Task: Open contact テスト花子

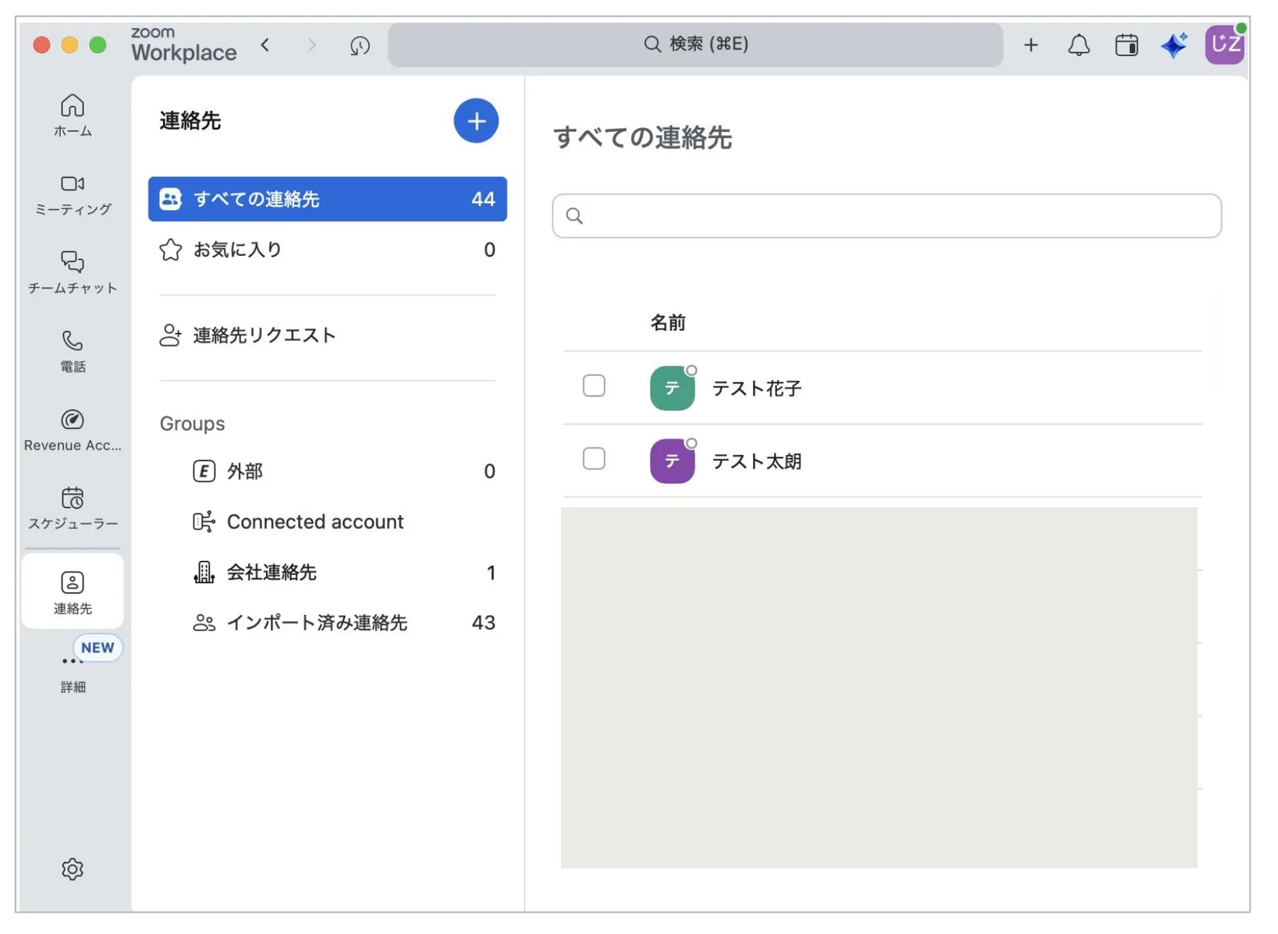Action: tap(757, 388)
